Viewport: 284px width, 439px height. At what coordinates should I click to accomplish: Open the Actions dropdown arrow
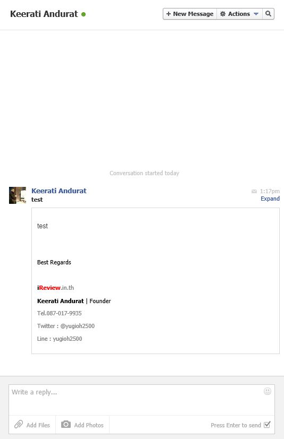256,14
